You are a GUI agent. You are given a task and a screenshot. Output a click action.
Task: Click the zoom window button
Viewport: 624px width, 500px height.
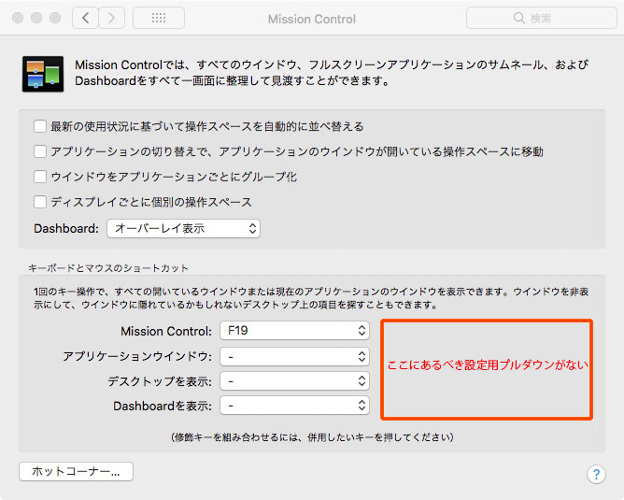coord(55,18)
